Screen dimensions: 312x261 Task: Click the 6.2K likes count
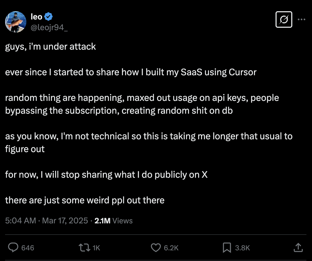tap(171, 248)
